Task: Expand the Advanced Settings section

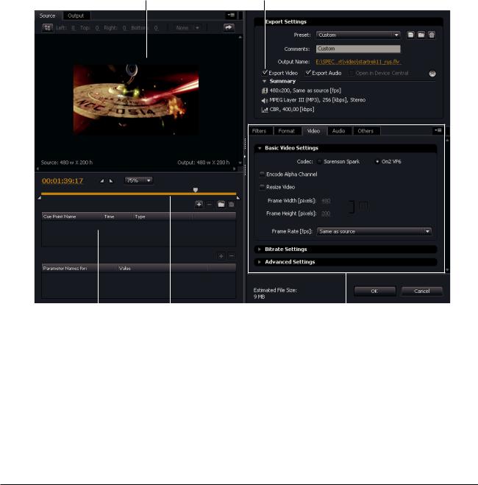Action: pos(260,262)
